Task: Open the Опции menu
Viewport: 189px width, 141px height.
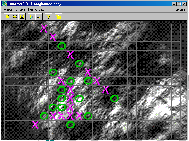Action: pyautogui.click(x=20, y=9)
